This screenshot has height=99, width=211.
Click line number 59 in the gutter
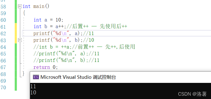3,13
